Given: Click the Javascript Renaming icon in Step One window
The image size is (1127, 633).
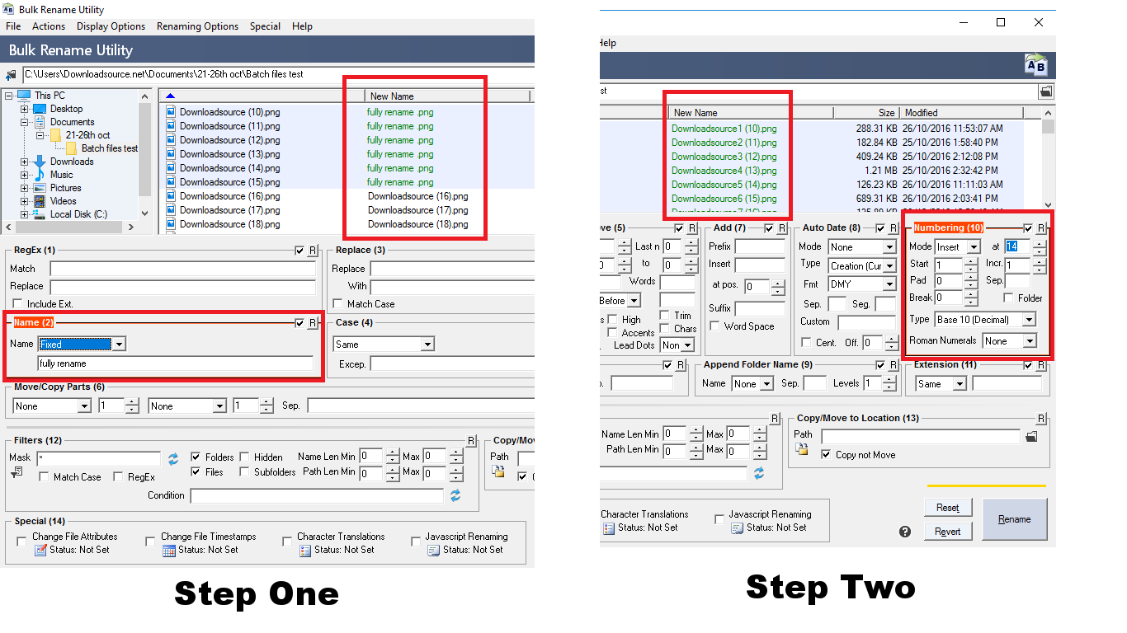Looking at the screenshot, I should click(434, 550).
